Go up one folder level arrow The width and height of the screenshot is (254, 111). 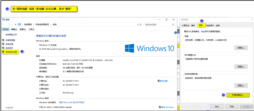(16, 25)
